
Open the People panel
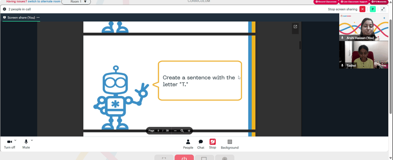click(188, 144)
